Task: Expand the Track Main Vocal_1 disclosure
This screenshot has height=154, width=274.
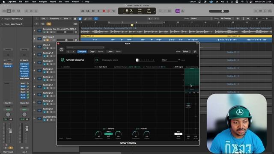Action: (x=2, y=24)
